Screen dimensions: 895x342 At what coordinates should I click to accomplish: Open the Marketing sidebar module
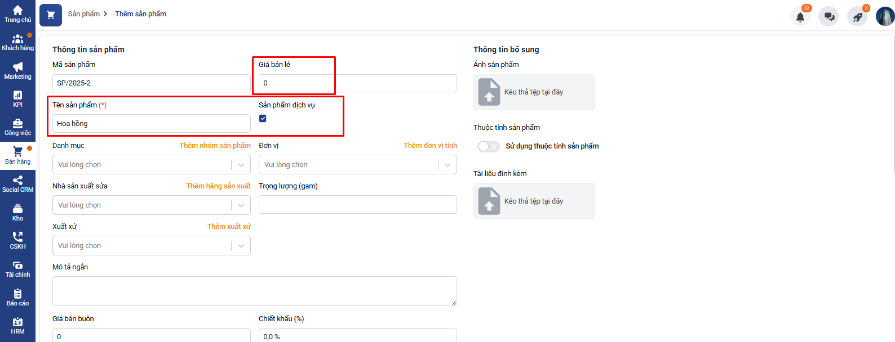(x=17, y=71)
